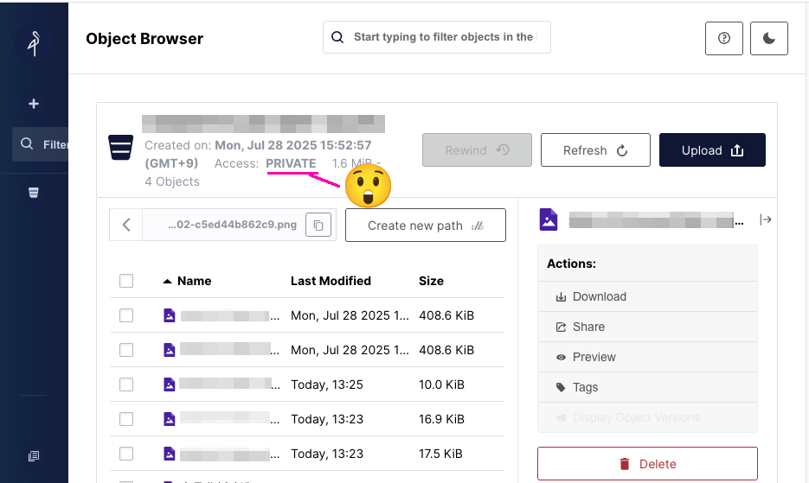Screen dimensions: 809x483
Task: Toggle dark mode moon button
Action: click(768, 38)
